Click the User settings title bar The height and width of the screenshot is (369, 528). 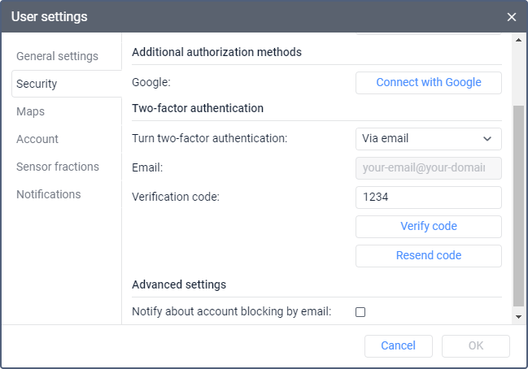tap(244, 17)
